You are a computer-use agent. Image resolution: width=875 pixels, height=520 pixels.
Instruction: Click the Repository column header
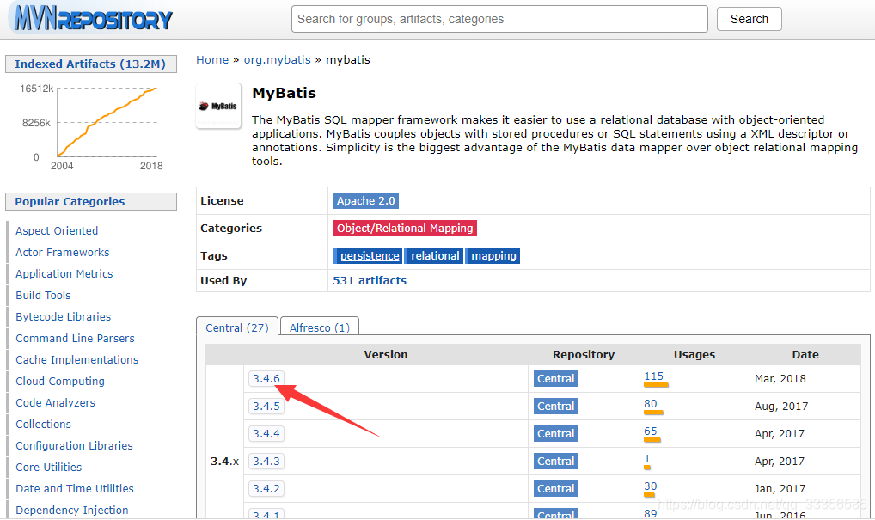[x=583, y=354]
